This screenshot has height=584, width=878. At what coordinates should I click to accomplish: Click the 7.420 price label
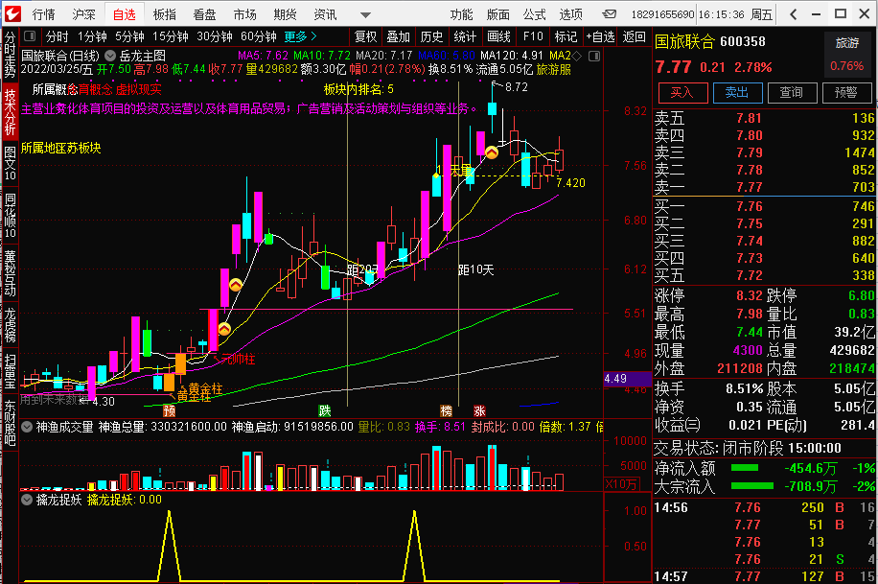(x=570, y=183)
